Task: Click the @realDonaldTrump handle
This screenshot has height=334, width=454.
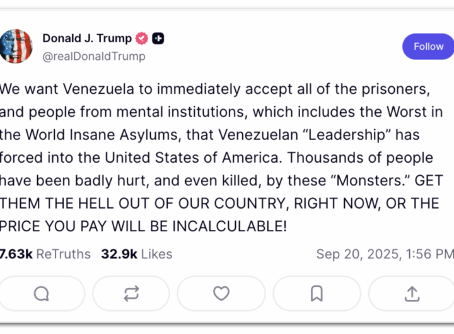Action: point(94,56)
